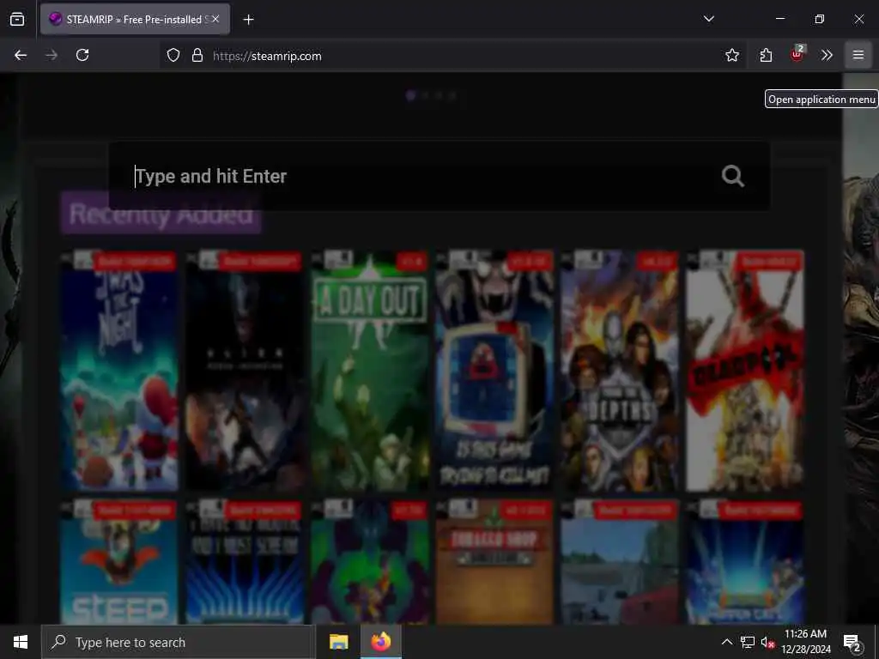Click the Windows Start button

coord(21,642)
